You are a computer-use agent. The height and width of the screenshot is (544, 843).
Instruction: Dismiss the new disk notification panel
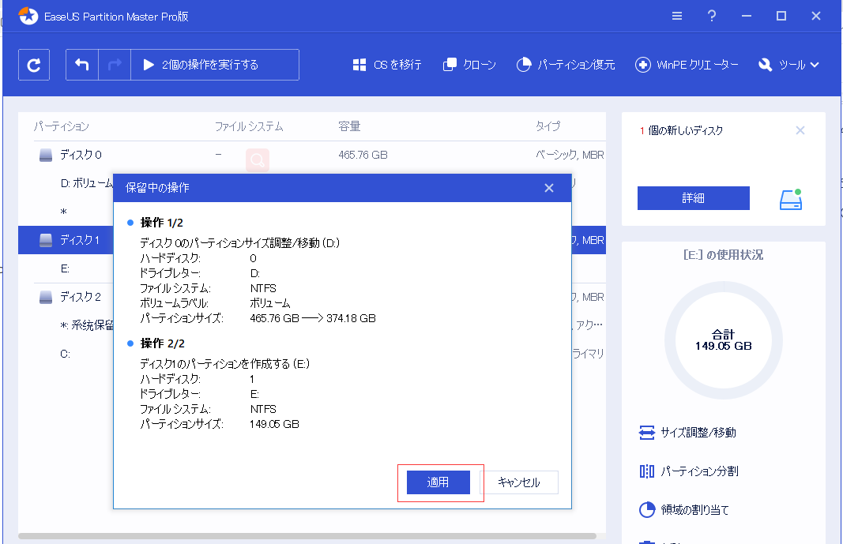[x=800, y=131]
